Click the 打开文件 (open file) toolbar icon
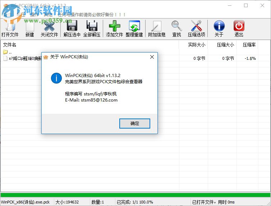271x206 pixels. coord(10,26)
